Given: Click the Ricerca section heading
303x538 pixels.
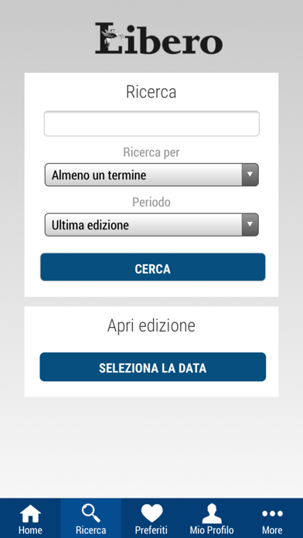Looking at the screenshot, I should click(x=151, y=92).
